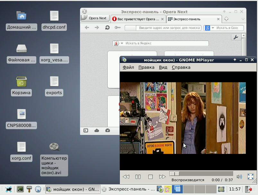258x195 pixels.
Task: Click the shade up-arrow on MPlayer title bar
Action: pyautogui.click(x=235, y=60)
